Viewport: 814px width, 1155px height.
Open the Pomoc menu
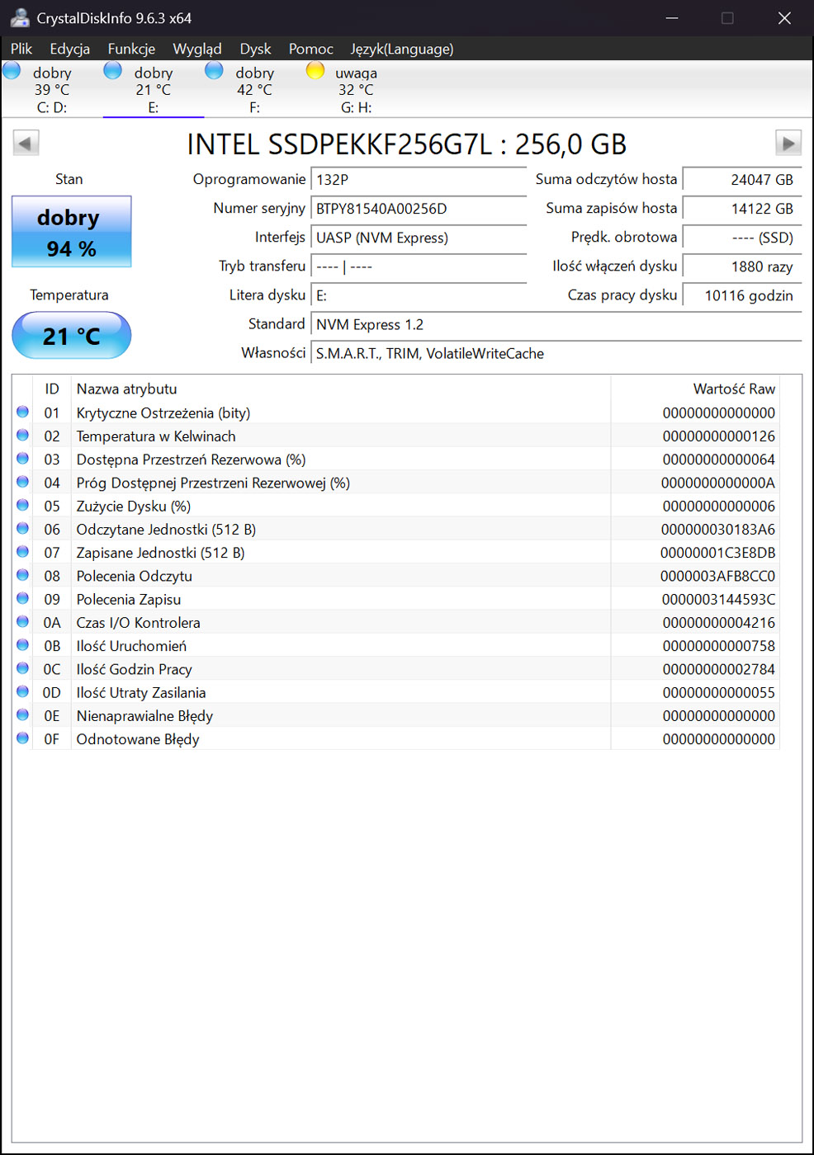click(x=311, y=49)
